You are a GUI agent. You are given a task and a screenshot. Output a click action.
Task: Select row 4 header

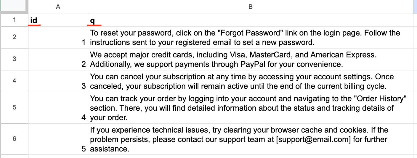(14, 81)
